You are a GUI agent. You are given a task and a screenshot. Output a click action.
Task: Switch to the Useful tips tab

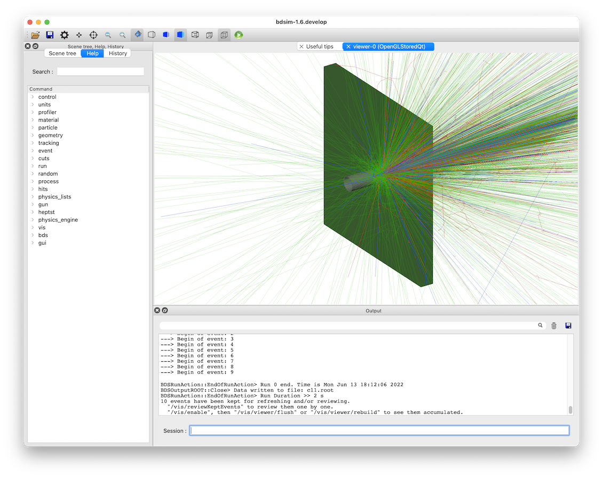tap(320, 46)
